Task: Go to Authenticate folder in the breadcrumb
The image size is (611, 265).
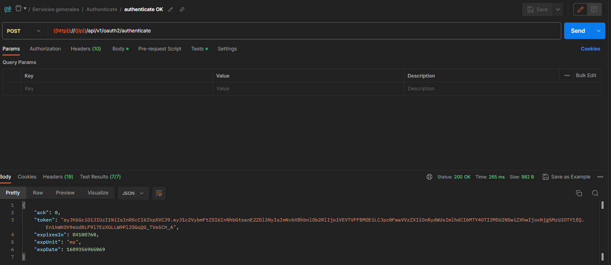Action: [101, 9]
